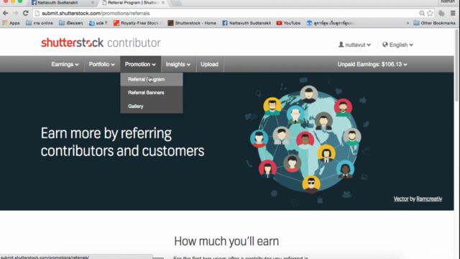460x259 pixels.
Task: Expand the Insights dropdown menu
Action: (x=178, y=64)
